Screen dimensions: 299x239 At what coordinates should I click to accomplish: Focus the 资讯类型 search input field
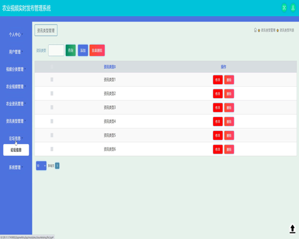tap(56, 50)
